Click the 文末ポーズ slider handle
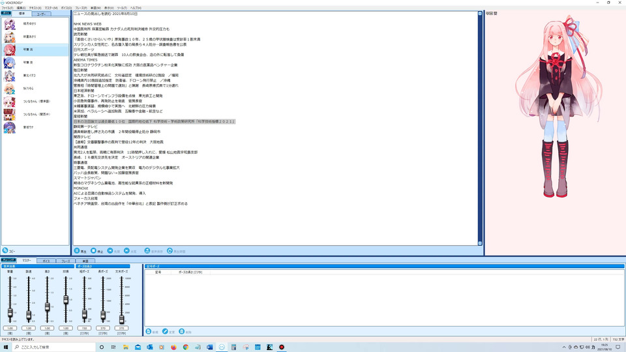This screenshot has height=352, width=626. tap(121, 319)
